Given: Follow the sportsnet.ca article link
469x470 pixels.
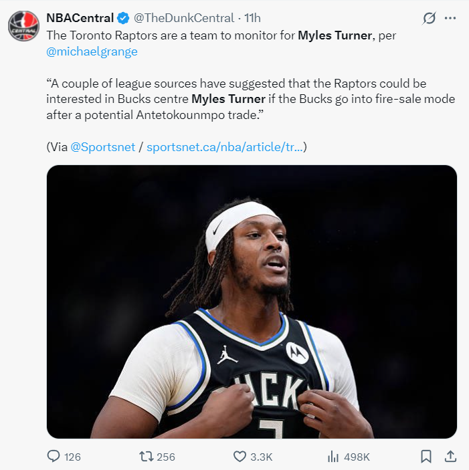Looking at the screenshot, I should coord(225,147).
